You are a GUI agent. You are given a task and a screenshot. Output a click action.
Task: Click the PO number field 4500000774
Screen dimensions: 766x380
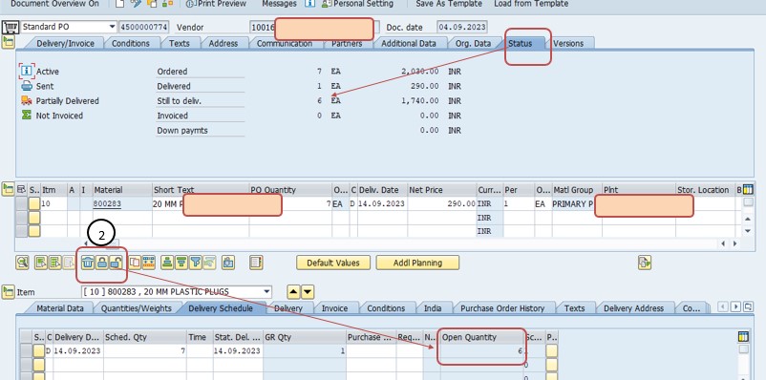click(x=144, y=27)
